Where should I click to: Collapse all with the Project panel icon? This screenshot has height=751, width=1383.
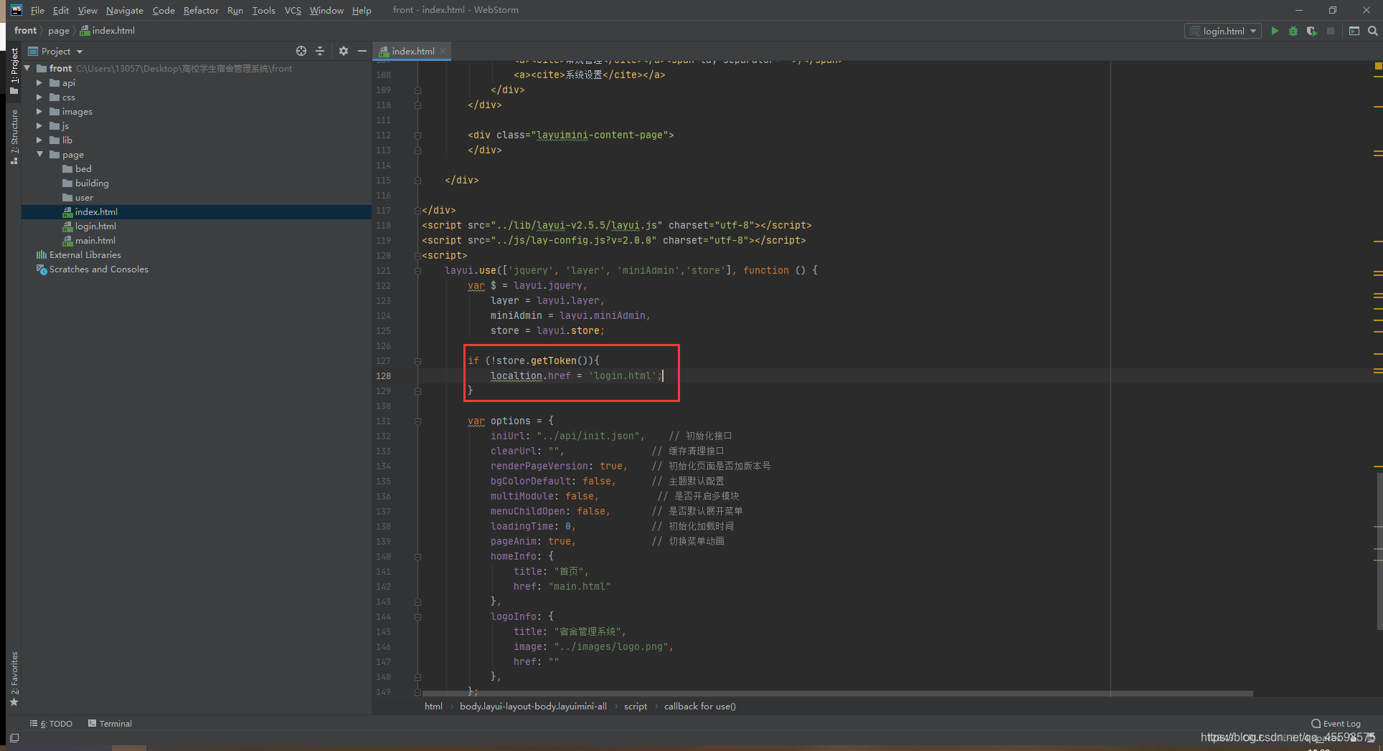[320, 51]
